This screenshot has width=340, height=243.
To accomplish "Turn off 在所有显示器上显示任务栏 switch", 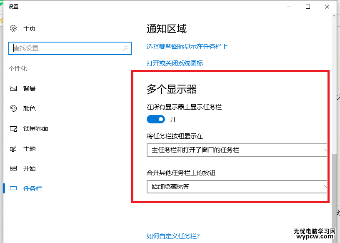I will [x=156, y=119].
